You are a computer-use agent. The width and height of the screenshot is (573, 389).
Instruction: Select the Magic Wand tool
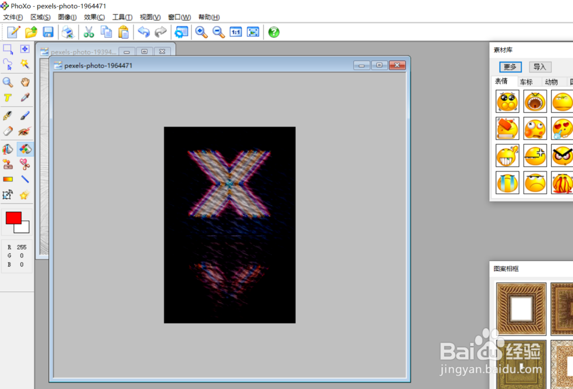pos(25,64)
